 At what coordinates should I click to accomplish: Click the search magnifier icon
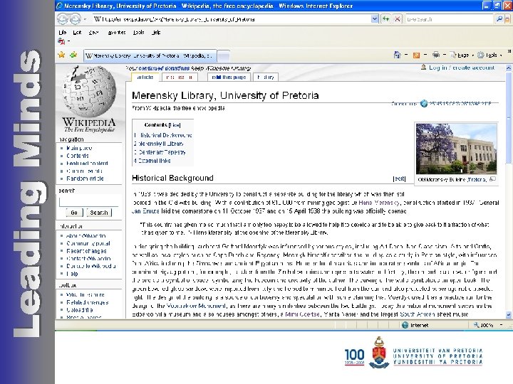(499, 19)
